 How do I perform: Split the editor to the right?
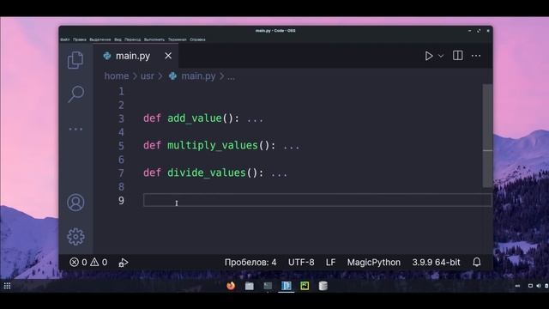pyautogui.click(x=457, y=56)
